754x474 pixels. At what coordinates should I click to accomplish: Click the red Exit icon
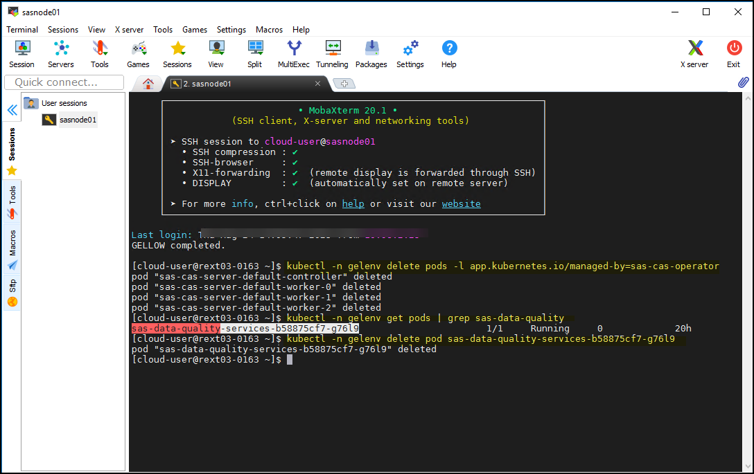[x=734, y=50]
